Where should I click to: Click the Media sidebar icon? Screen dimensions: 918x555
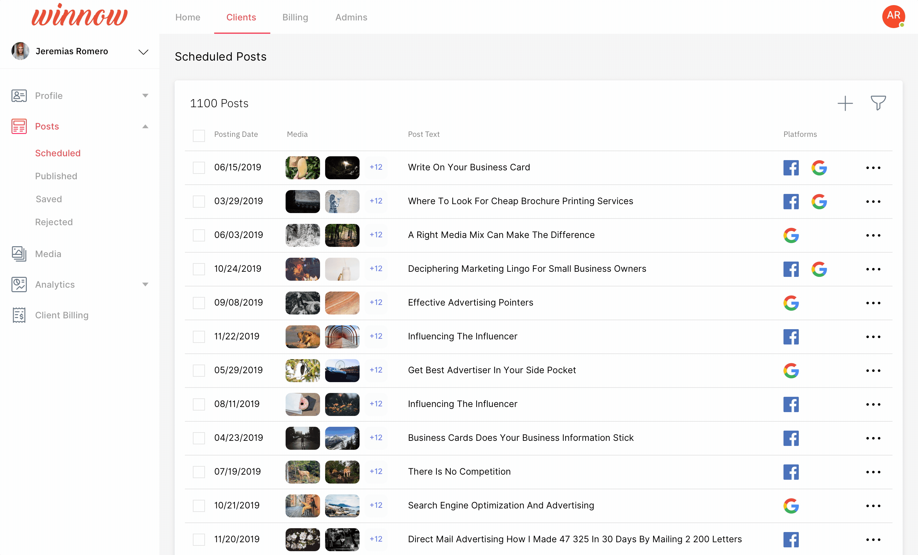(18, 254)
